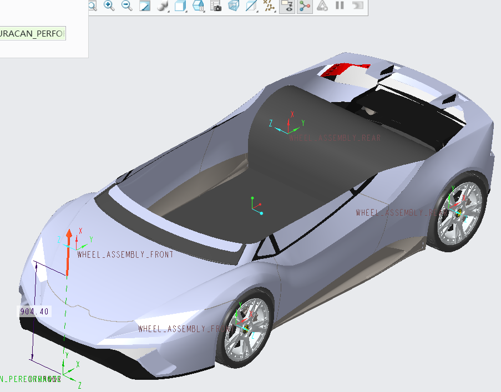Select WHEEL_ASSEMBLY_REAR label on the roof
Screen dimensions: 501x392
pos(335,138)
